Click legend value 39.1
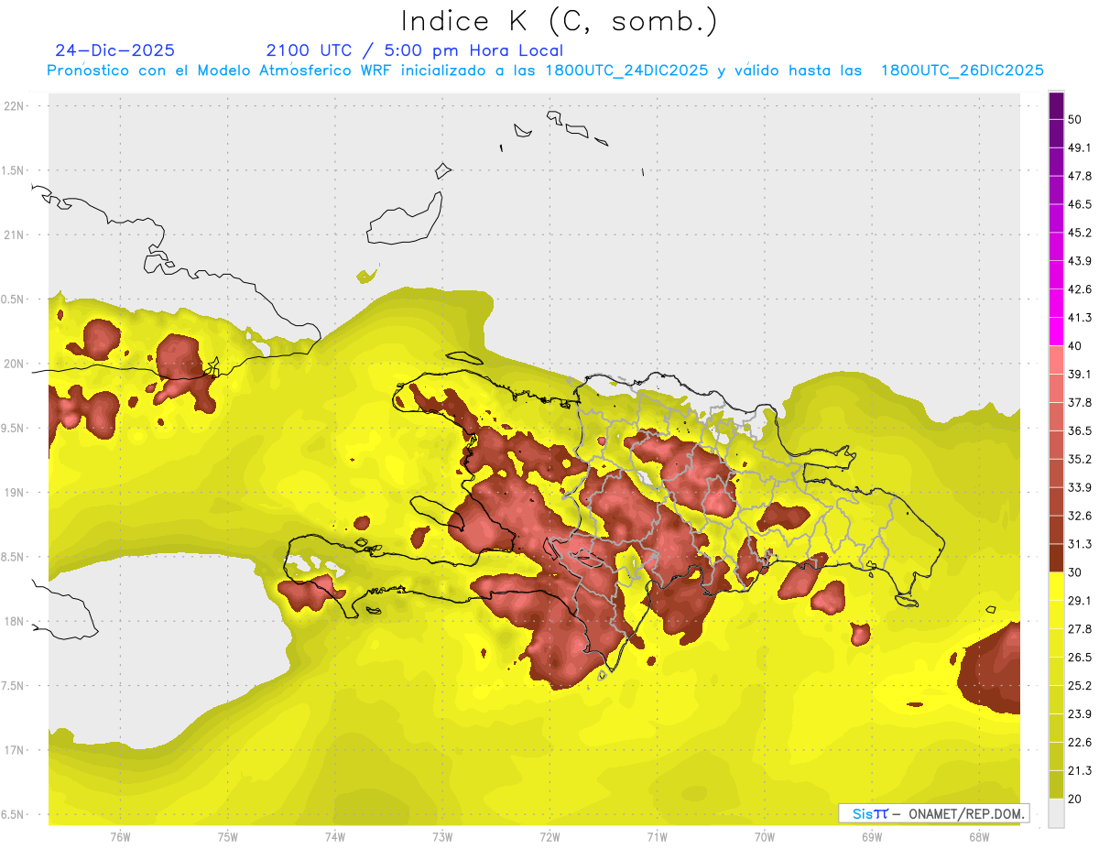 [x=1080, y=374]
